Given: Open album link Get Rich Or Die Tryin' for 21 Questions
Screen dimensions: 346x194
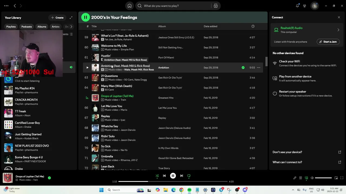Looking at the screenshot, I should point(170,78).
